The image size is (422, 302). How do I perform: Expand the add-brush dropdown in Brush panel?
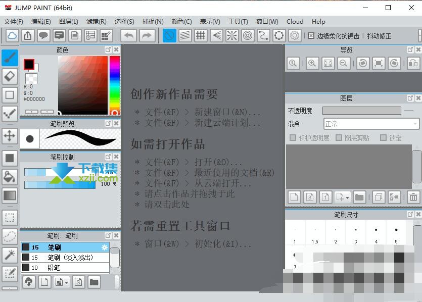pos(67,282)
